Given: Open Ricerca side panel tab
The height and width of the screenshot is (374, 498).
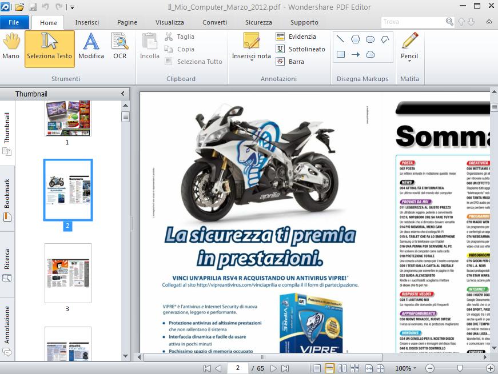Looking at the screenshot, I should [7, 264].
